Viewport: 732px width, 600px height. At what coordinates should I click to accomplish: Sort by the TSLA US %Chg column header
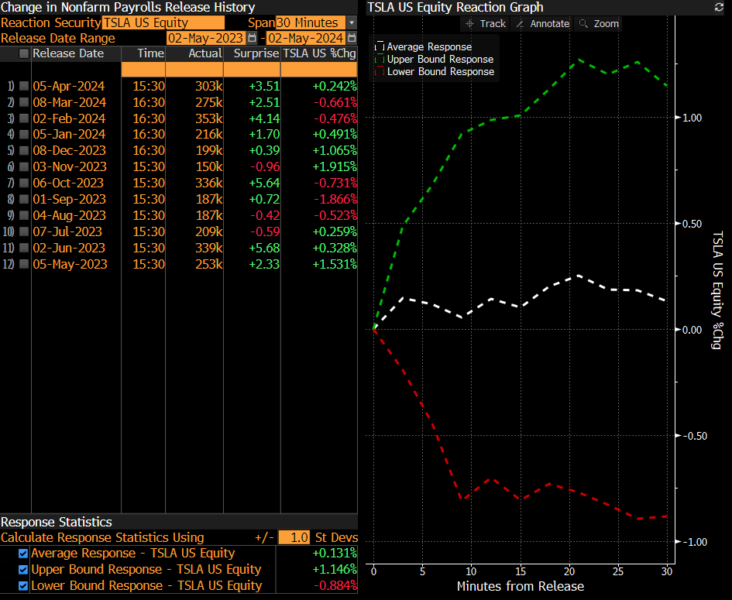click(319, 53)
